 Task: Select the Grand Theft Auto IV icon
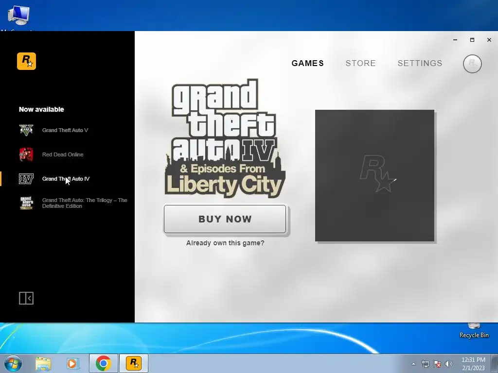(x=26, y=179)
